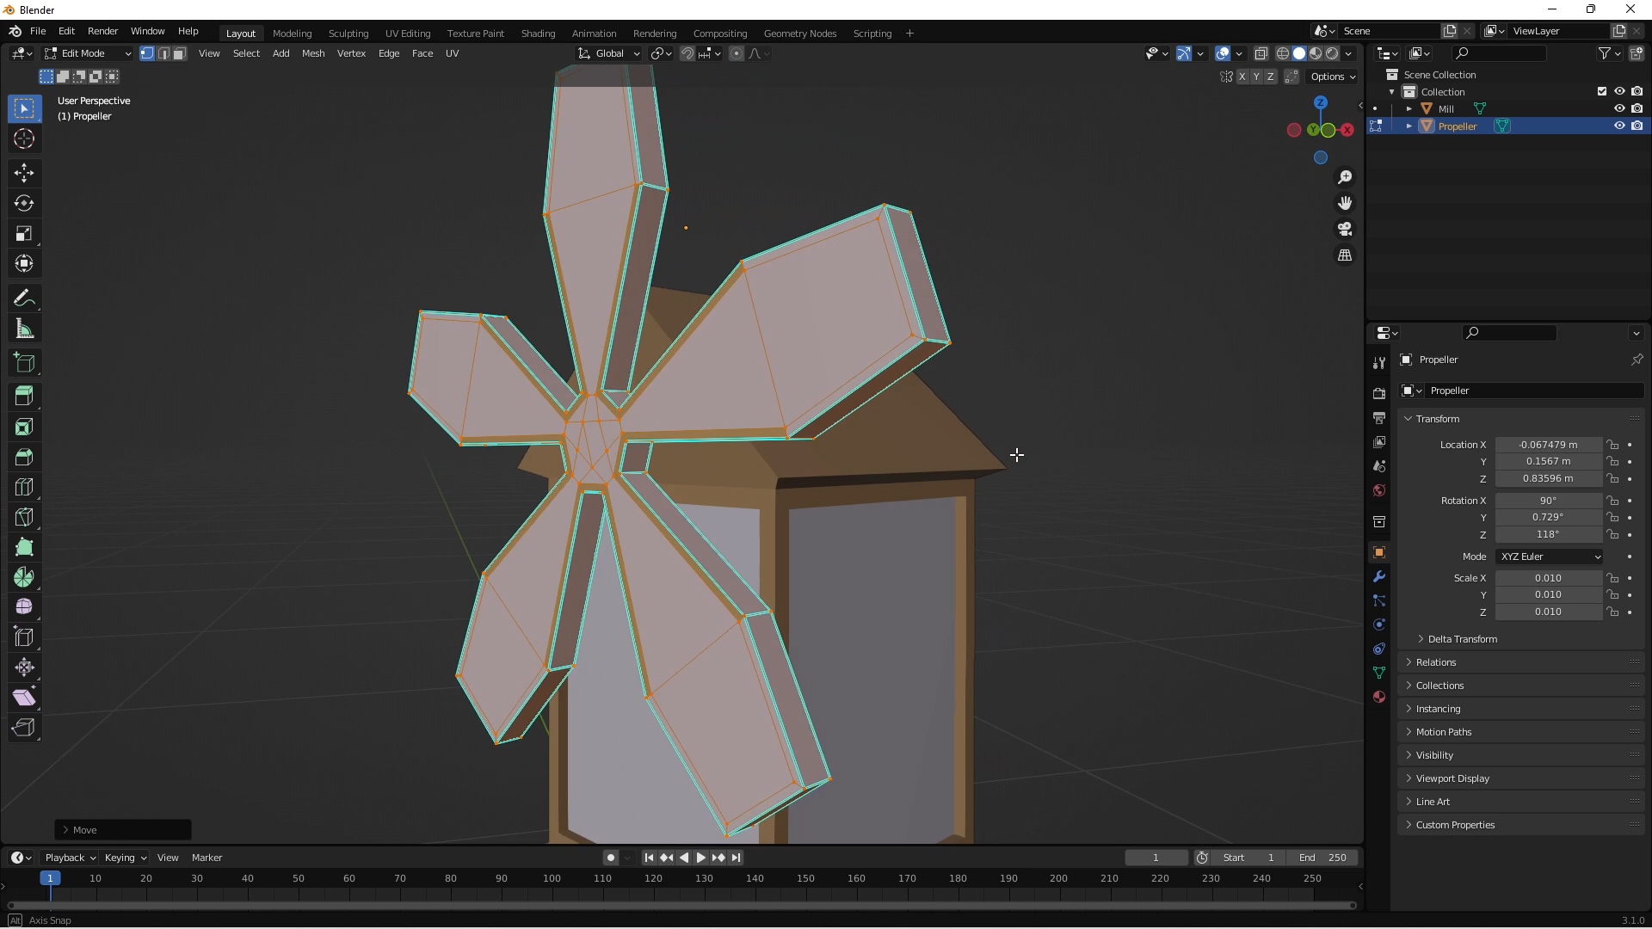Open the Vertex menu
The height and width of the screenshot is (929, 1652).
click(351, 53)
